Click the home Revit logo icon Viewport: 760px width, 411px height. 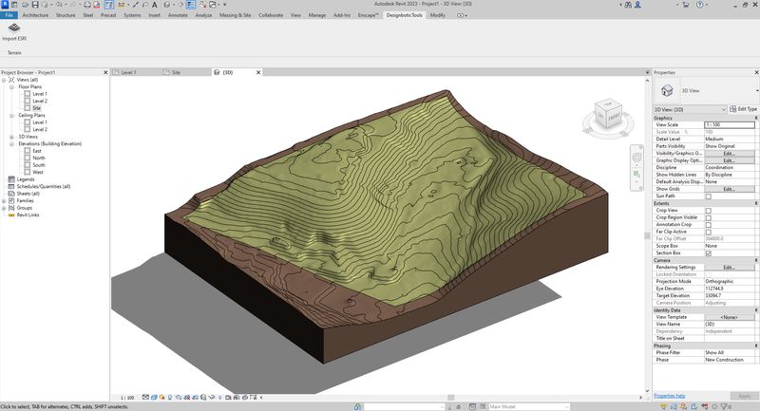5,5
